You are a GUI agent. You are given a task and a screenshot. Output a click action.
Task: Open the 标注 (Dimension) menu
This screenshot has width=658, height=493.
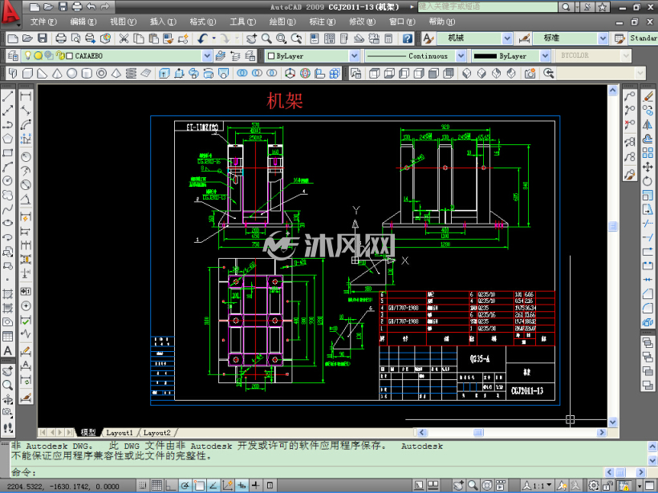tap(323, 22)
